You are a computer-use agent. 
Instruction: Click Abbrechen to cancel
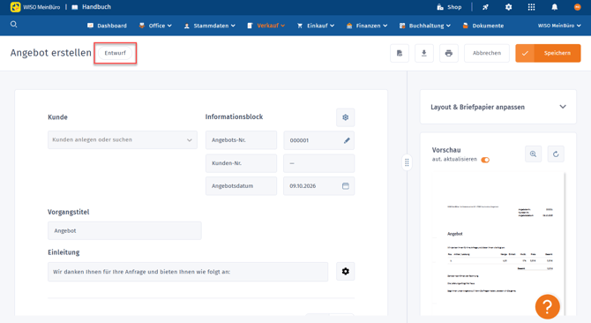(x=487, y=53)
